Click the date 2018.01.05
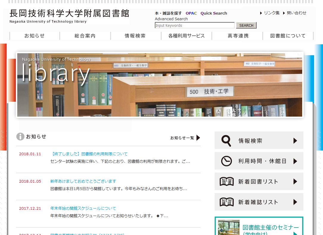The width and height of the screenshot is (323, 235). tap(30, 181)
